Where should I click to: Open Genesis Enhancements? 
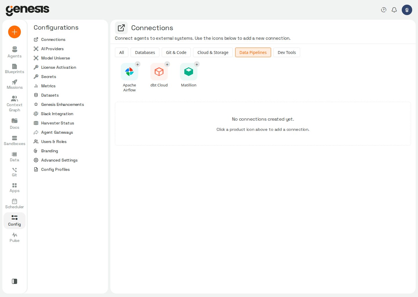coord(59,104)
